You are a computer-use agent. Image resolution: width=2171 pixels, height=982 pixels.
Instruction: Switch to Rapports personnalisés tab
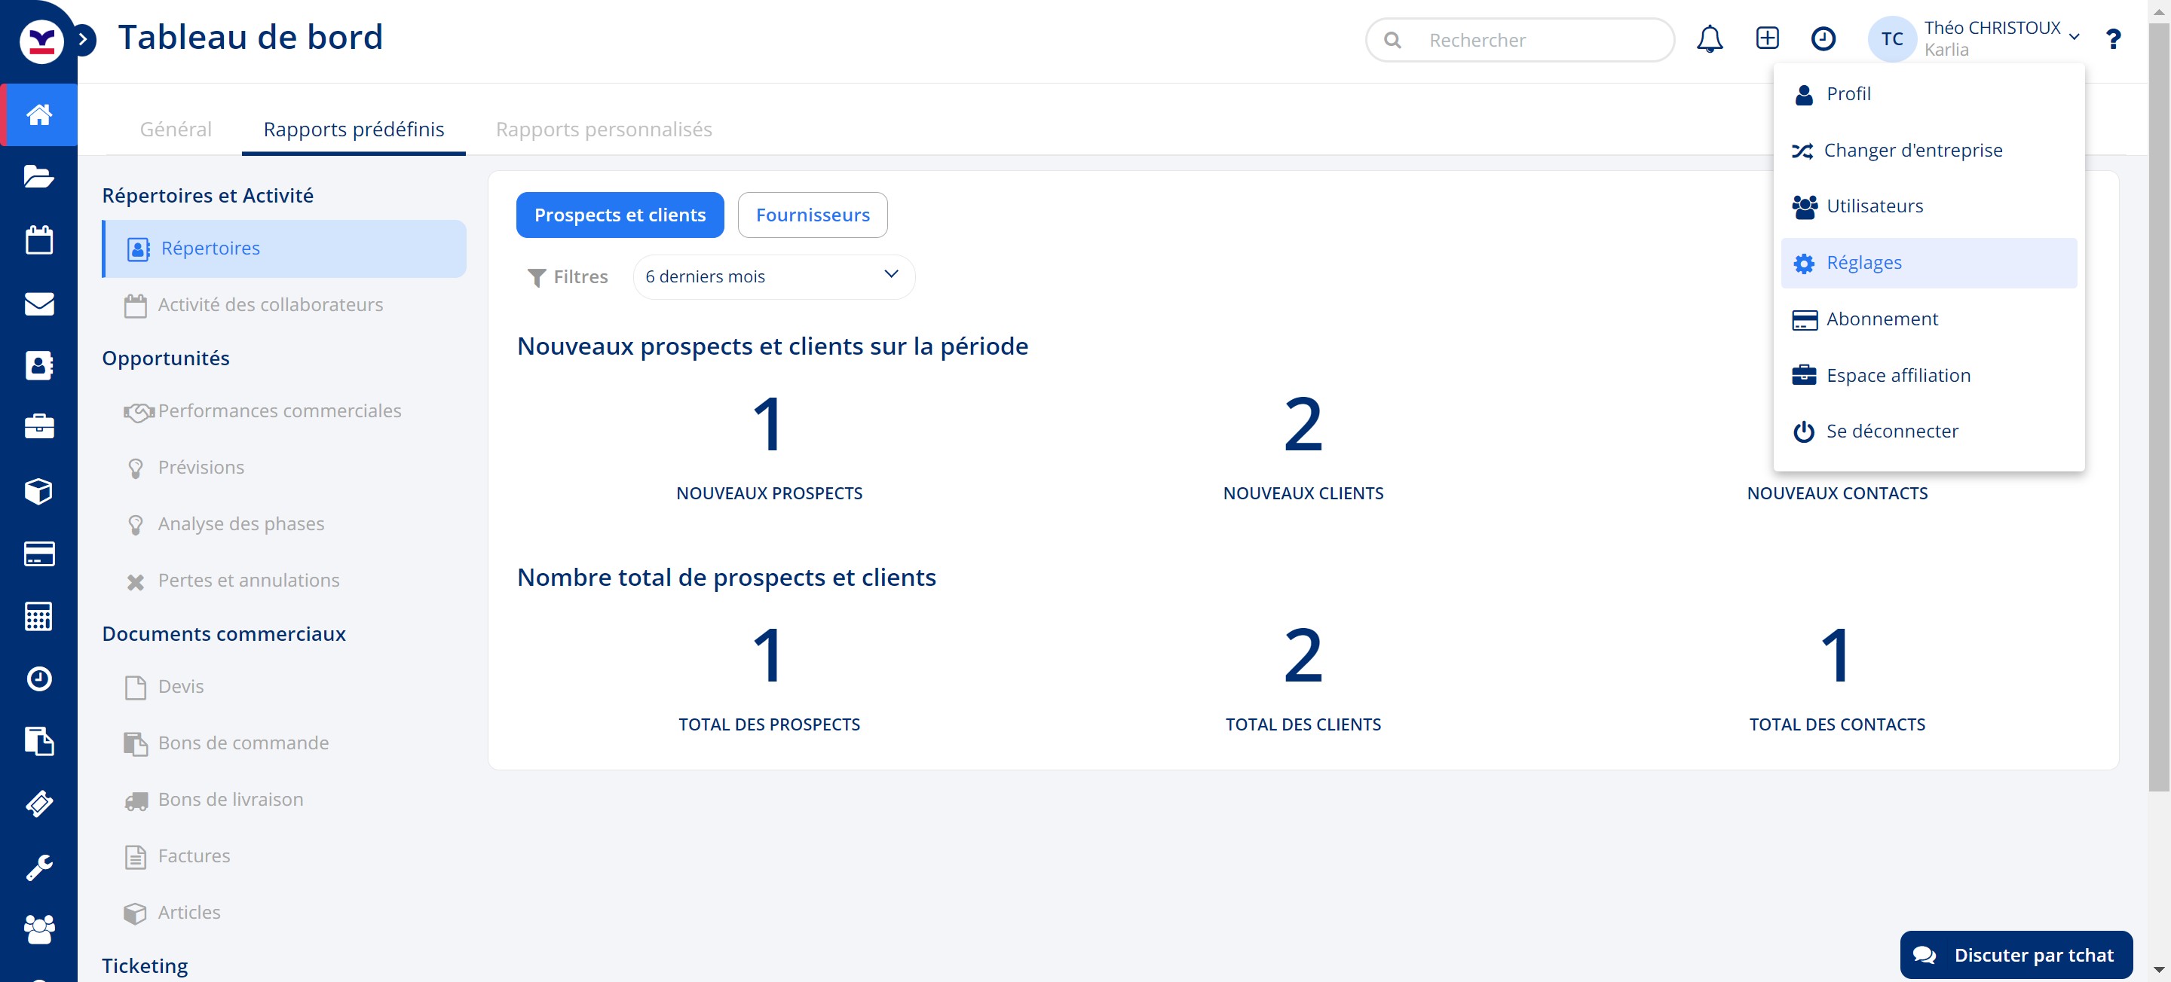[603, 130]
